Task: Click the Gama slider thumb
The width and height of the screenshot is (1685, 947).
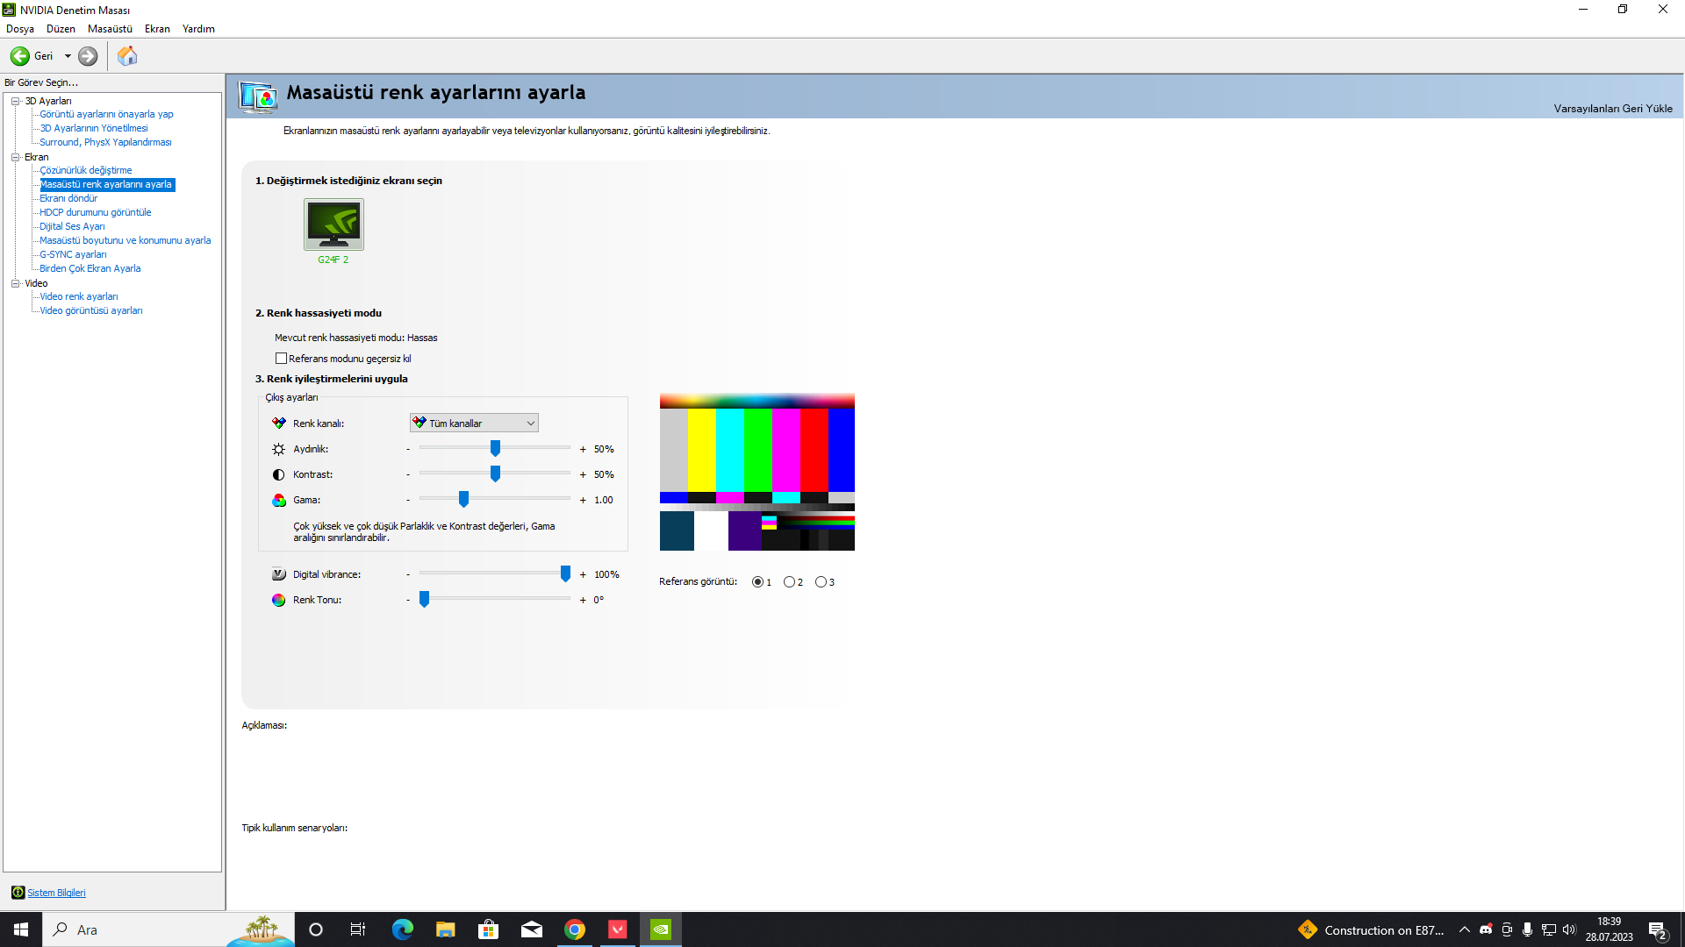Action: (x=463, y=500)
